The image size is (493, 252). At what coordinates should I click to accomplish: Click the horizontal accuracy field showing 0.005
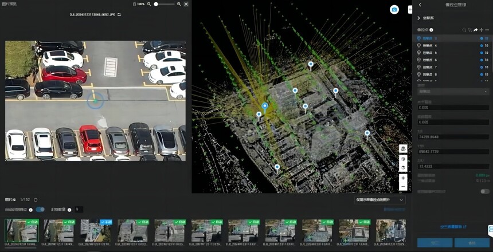pos(453,108)
